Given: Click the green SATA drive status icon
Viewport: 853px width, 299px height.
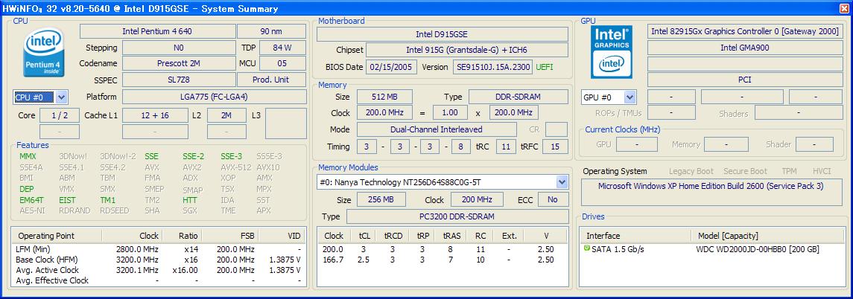Looking at the screenshot, I should coord(586,248).
